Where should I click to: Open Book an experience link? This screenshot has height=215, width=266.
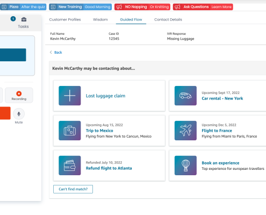pyautogui.click(x=220, y=163)
